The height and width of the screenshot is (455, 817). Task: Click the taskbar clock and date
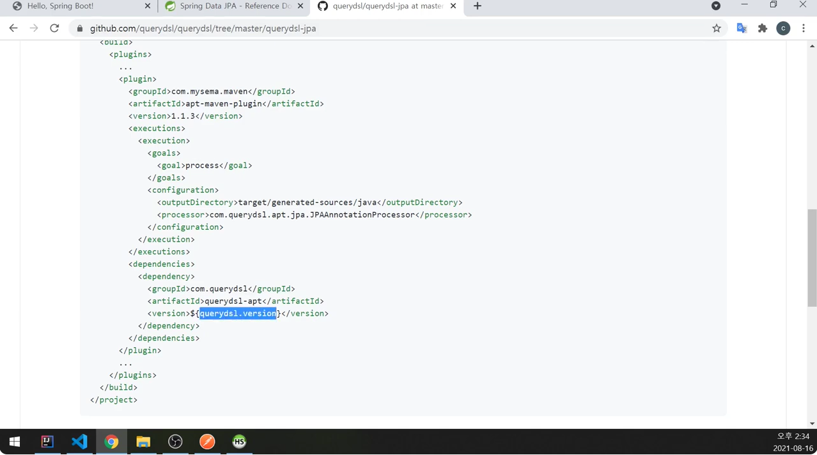tap(793, 442)
